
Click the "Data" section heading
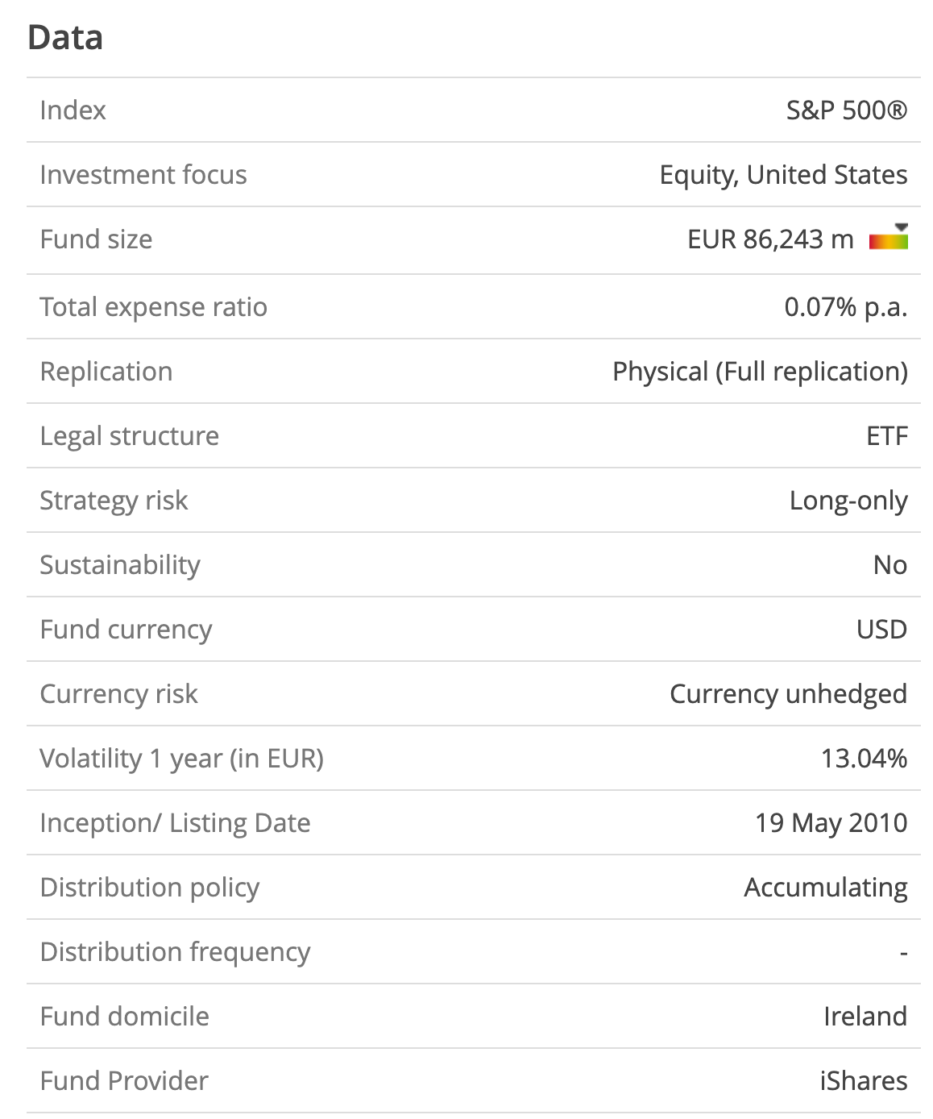[x=65, y=38]
